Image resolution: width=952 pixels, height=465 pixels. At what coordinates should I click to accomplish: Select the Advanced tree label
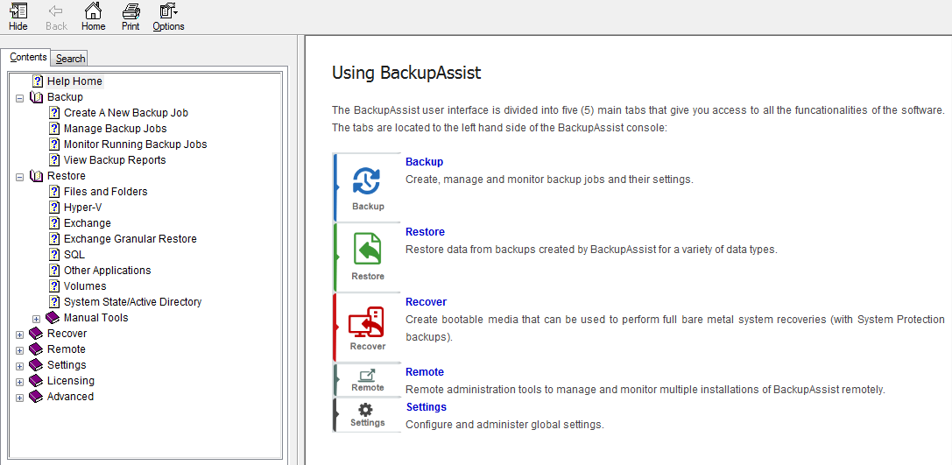pos(70,397)
